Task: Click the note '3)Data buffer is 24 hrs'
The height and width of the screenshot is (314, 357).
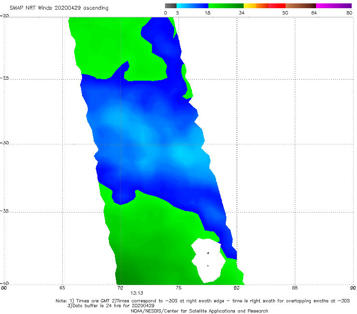Action: point(111,306)
